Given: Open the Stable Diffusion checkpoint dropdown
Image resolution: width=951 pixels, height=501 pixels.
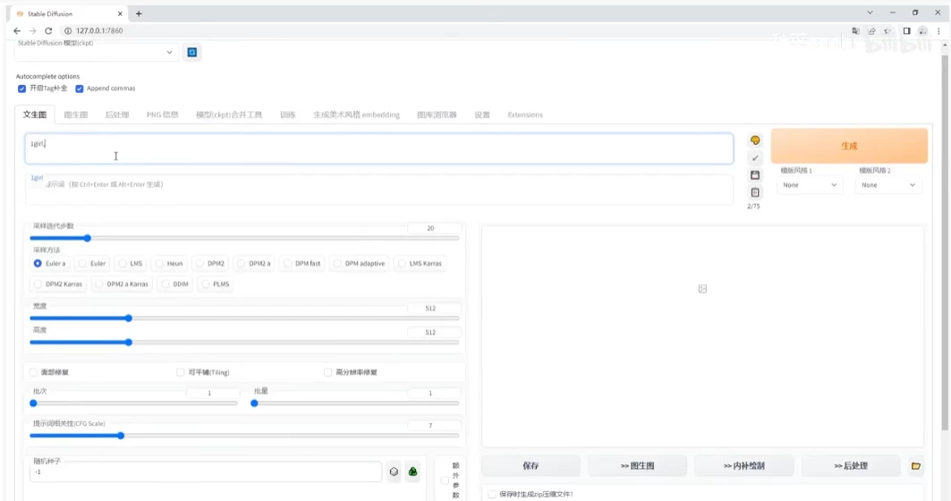Looking at the screenshot, I should (x=97, y=53).
